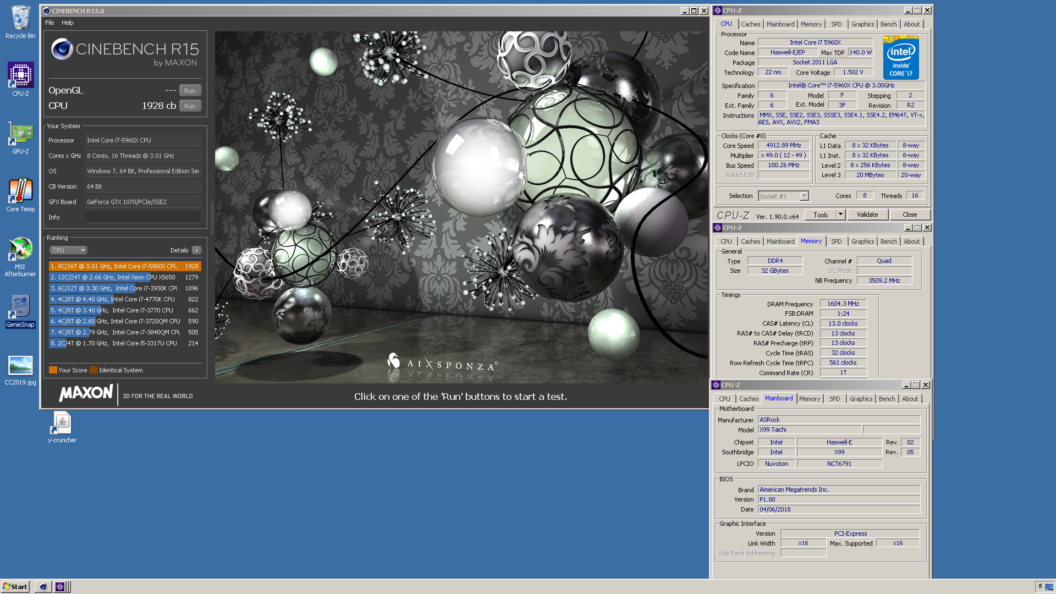Open the Socket #1 selection dropdown
This screenshot has height=594, width=1056.
pyautogui.click(x=784, y=196)
